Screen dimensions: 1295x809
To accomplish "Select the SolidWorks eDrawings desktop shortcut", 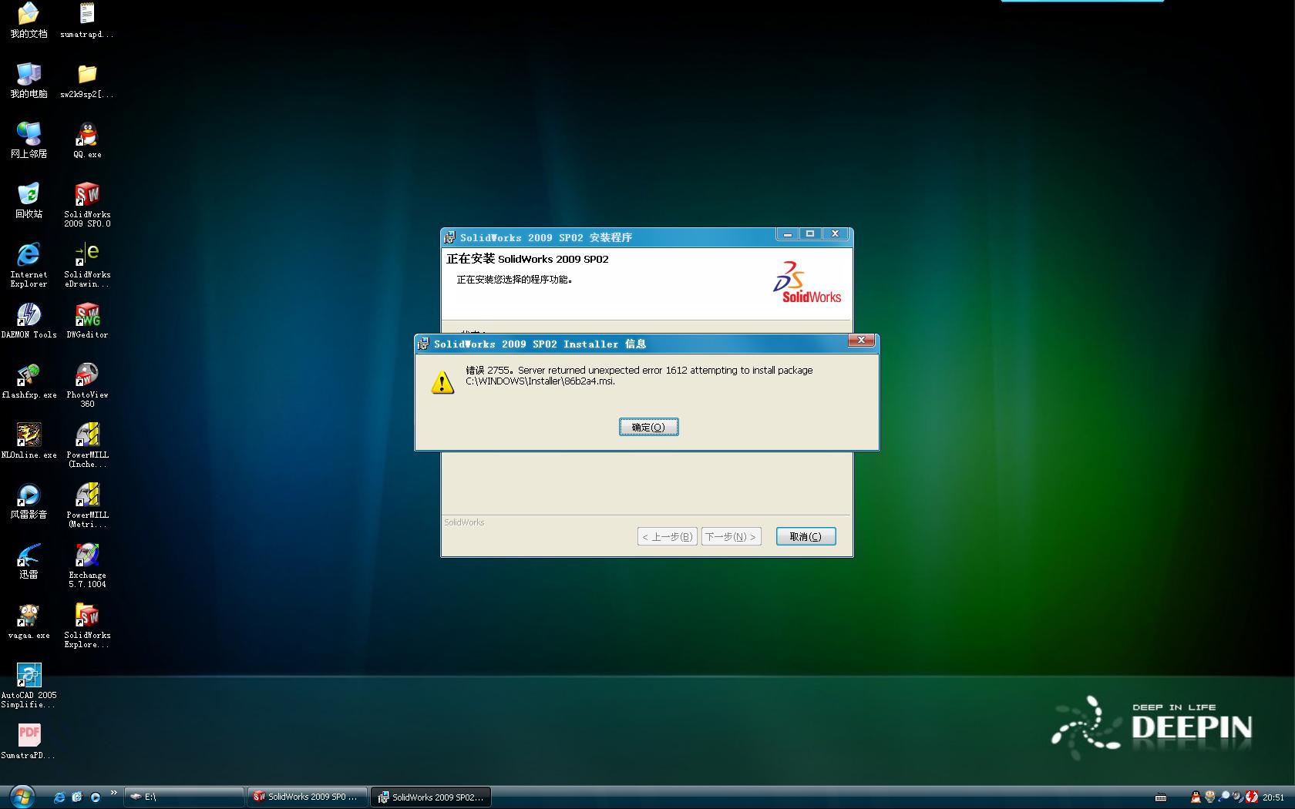I will click(x=87, y=265).
